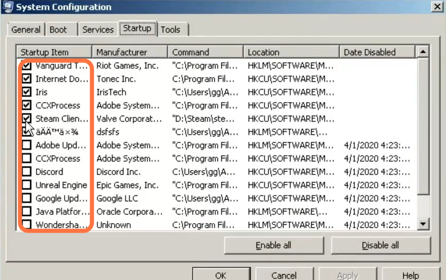Image resolution: width=446 pixels, height=280 pixels.
Task: Uncheck the Internet Do... startup item
Action: pyautogui.click(x=27, y=79)
